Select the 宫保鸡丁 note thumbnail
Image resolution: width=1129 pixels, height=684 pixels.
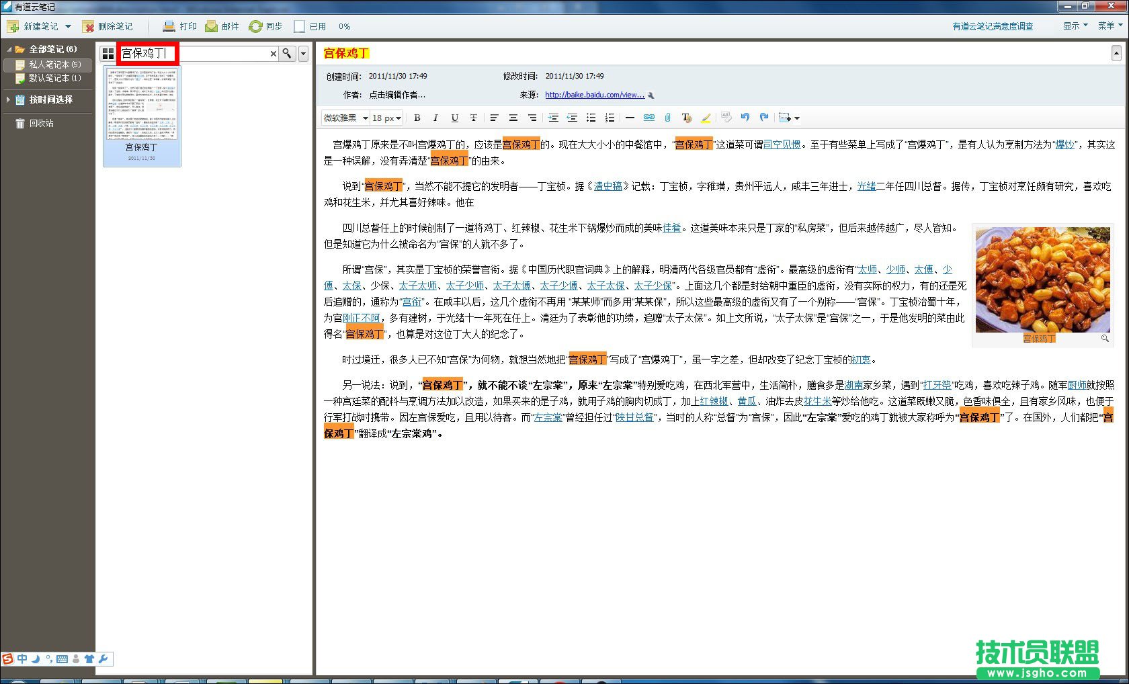141,118
